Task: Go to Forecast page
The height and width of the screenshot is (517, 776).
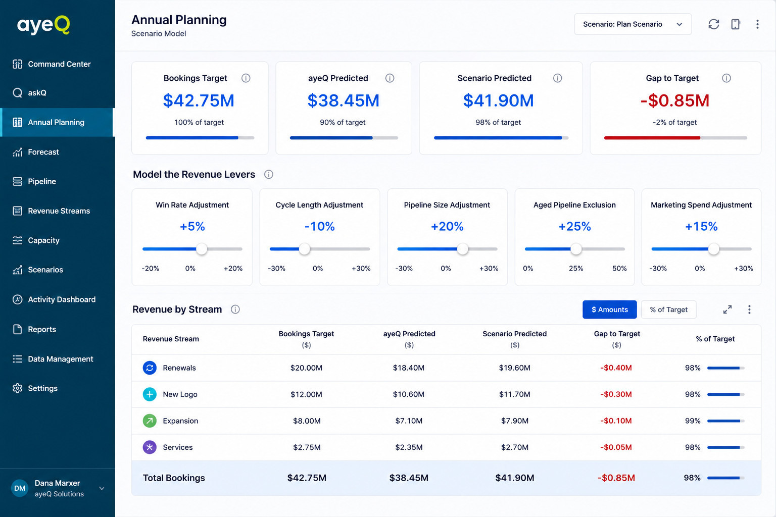Action: (57, 152)
